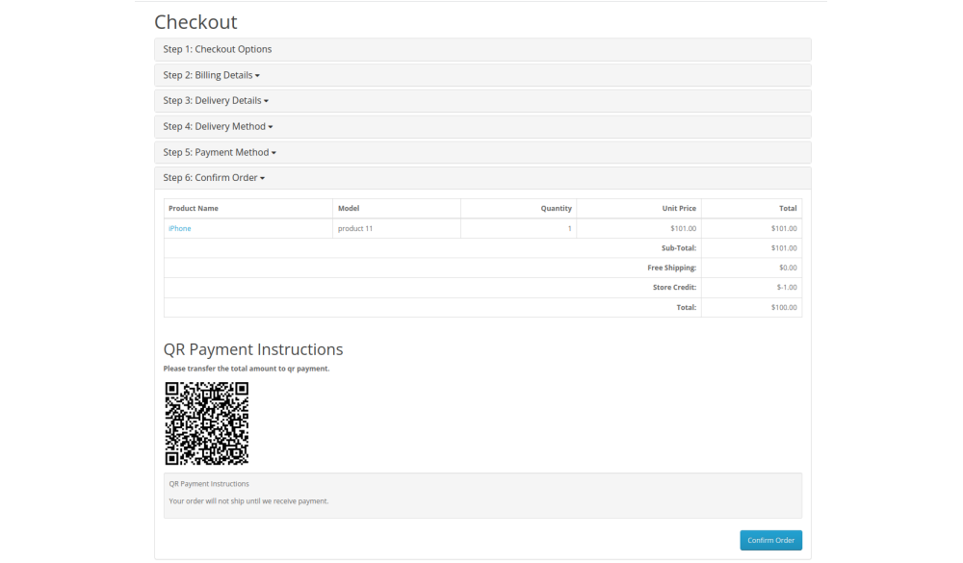Expand Step 5: Payment Method panel
The width and height of the screenshot is (963, 563).
[x=220, y=152]
